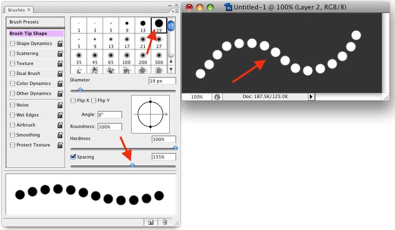Screen dimensions: 395x230
Task: Turn on the Airbrush checkbox
Action: tap(13, 125)
